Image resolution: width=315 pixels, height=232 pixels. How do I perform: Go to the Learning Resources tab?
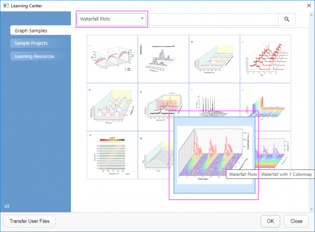click(34, 56)
